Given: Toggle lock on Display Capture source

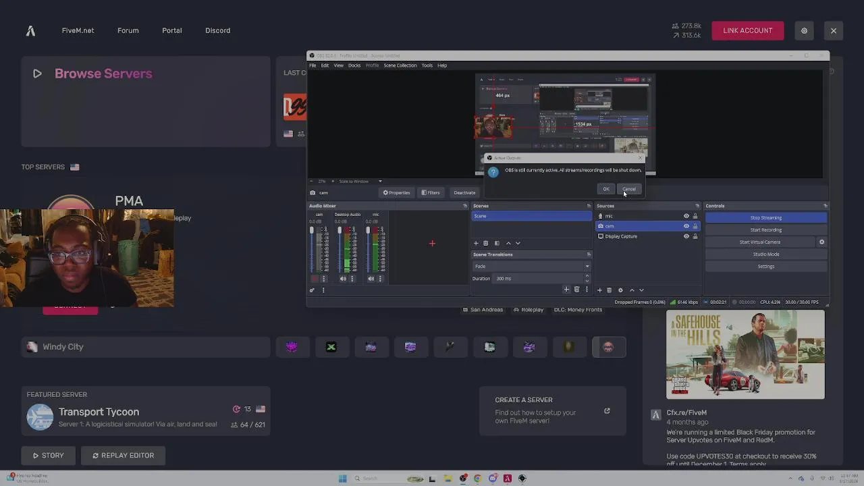Looking at the screenshot, I should point(695,236).
